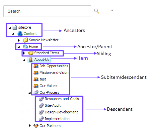This screenshot has height=129, width=148.
Task: Click the Resources-and-Goals gears icon
Action: [x=41, y=99]
